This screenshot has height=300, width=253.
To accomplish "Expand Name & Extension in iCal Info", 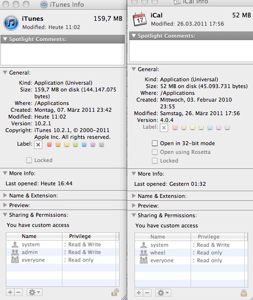I will 134,196.
